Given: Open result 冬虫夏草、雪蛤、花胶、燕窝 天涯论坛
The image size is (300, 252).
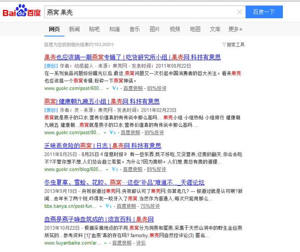Looking at the screenshot, I should tap(124, 183).
